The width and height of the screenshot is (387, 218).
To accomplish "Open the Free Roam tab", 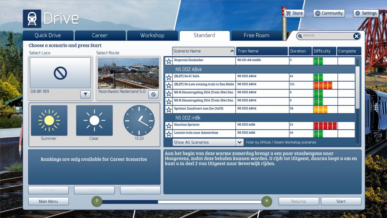I will (256, 36).
